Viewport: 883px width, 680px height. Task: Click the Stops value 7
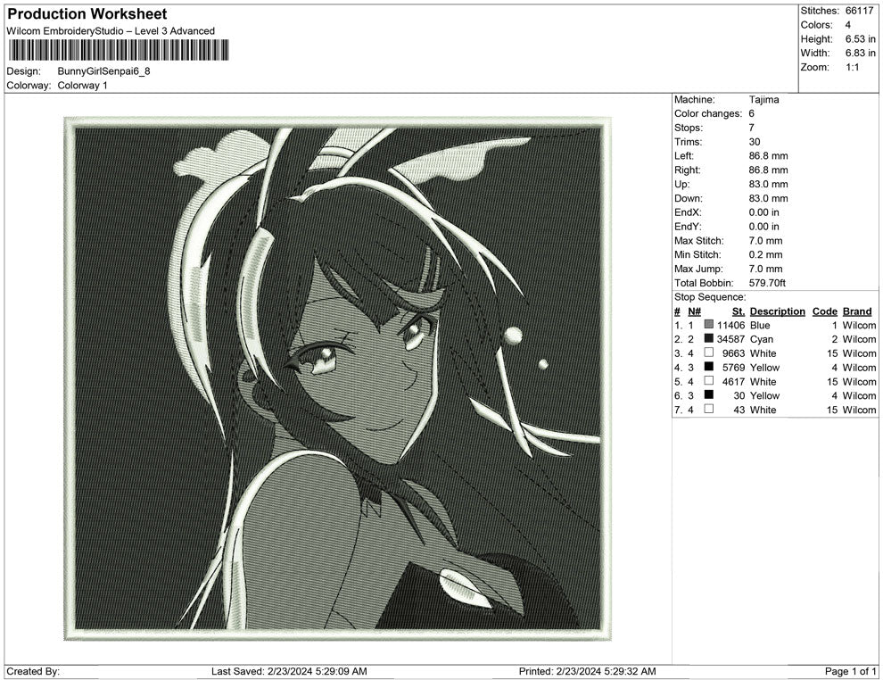(752, 128)
